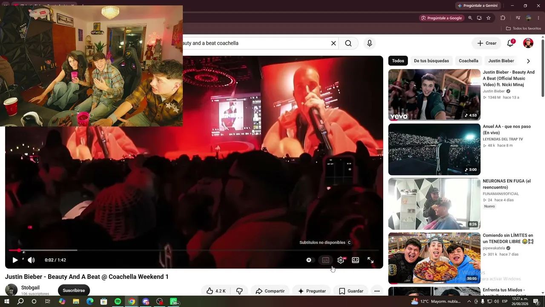
Task: Open Comiendo sin LÍMITES video thumbnail
Action: [434, 258]
